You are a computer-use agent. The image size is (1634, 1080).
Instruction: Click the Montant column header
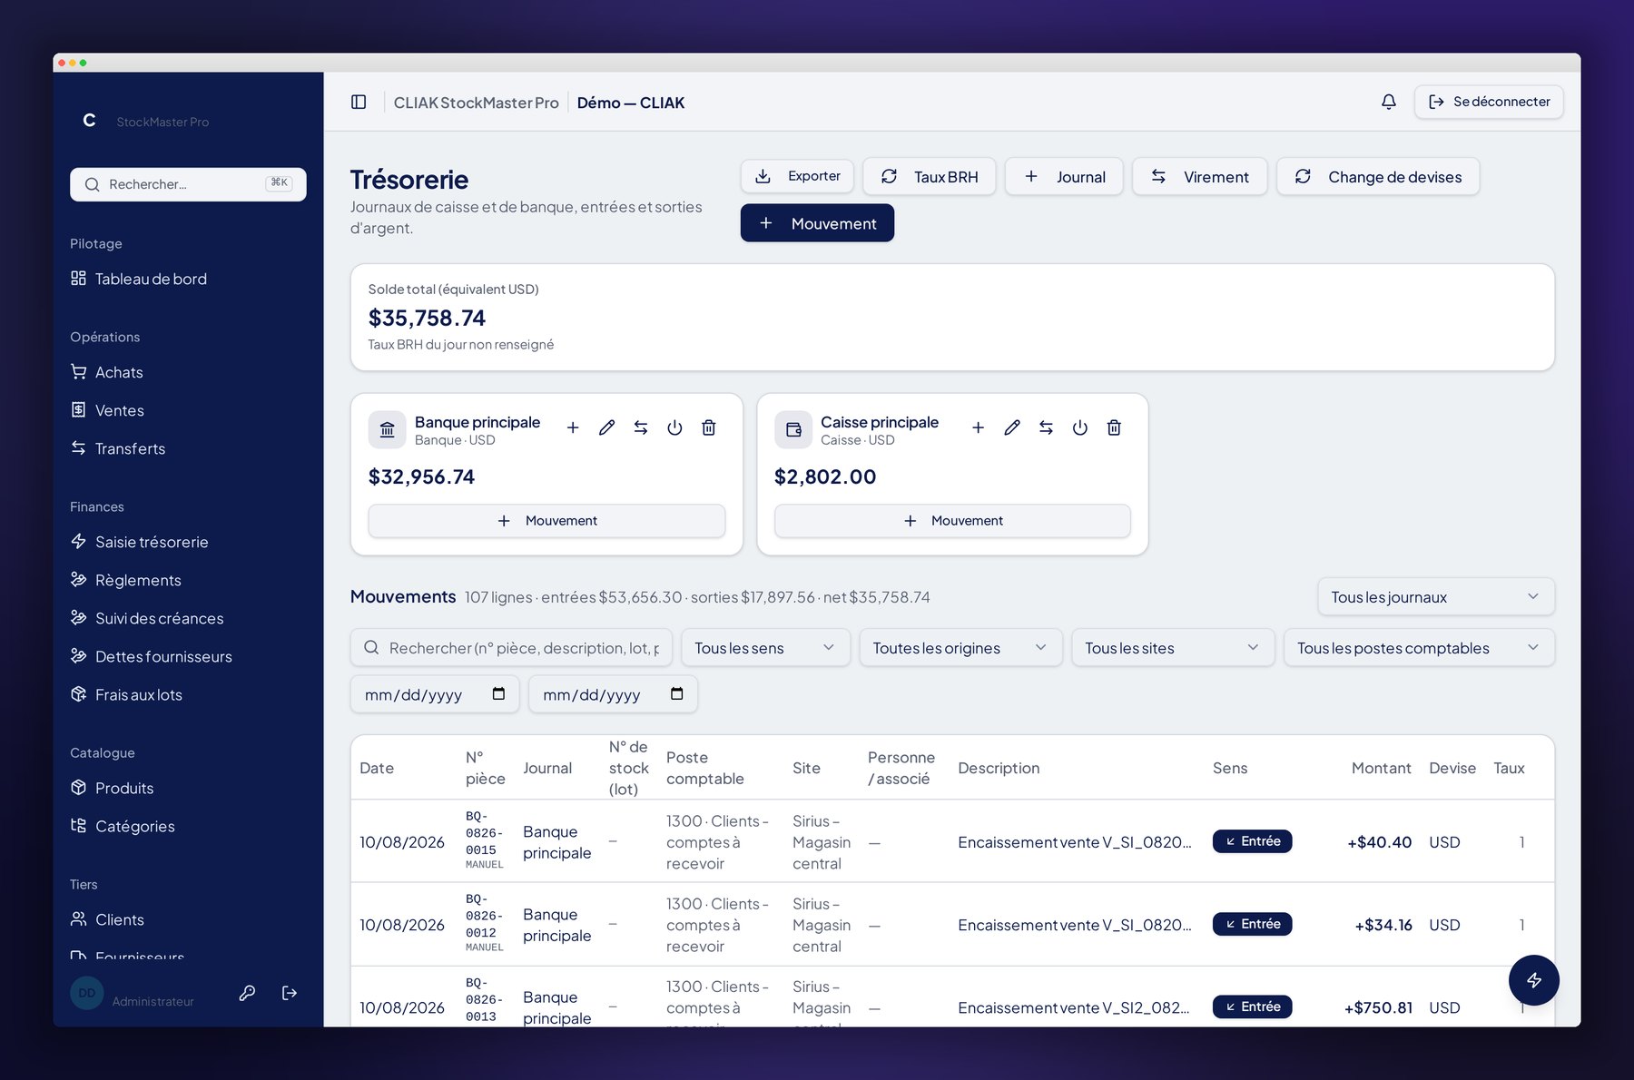tap(1381, 768)
